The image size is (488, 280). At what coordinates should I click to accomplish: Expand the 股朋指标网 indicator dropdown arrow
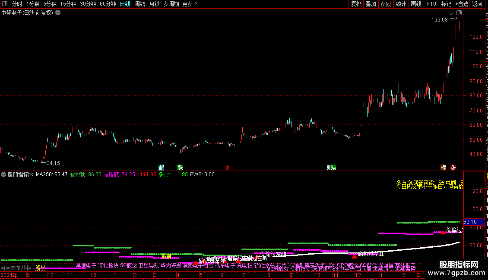pos(3,174)
